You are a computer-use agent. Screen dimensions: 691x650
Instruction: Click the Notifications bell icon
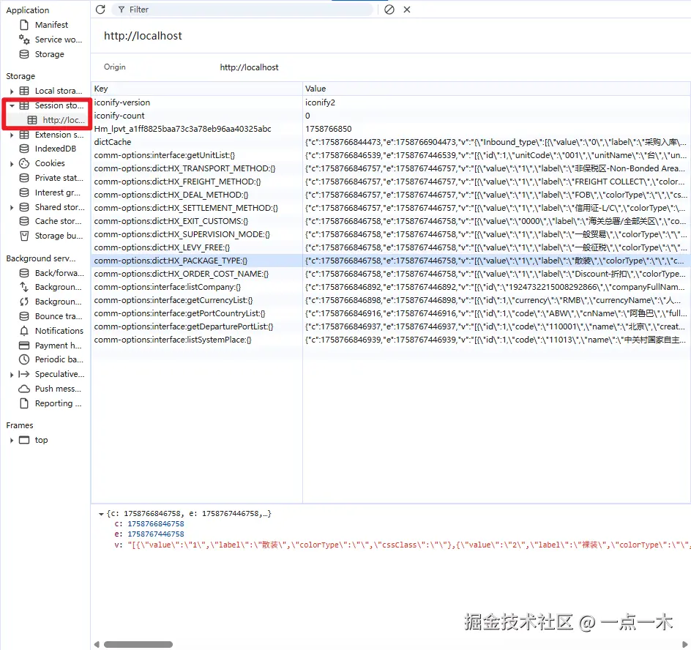coord(24,331)
